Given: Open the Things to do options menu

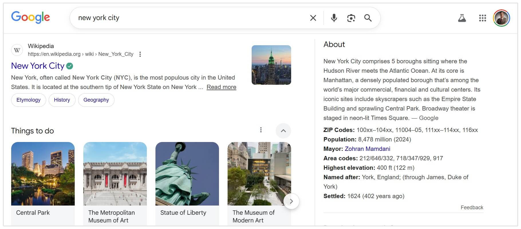Looking at the screenshot, I should point(261,130).
